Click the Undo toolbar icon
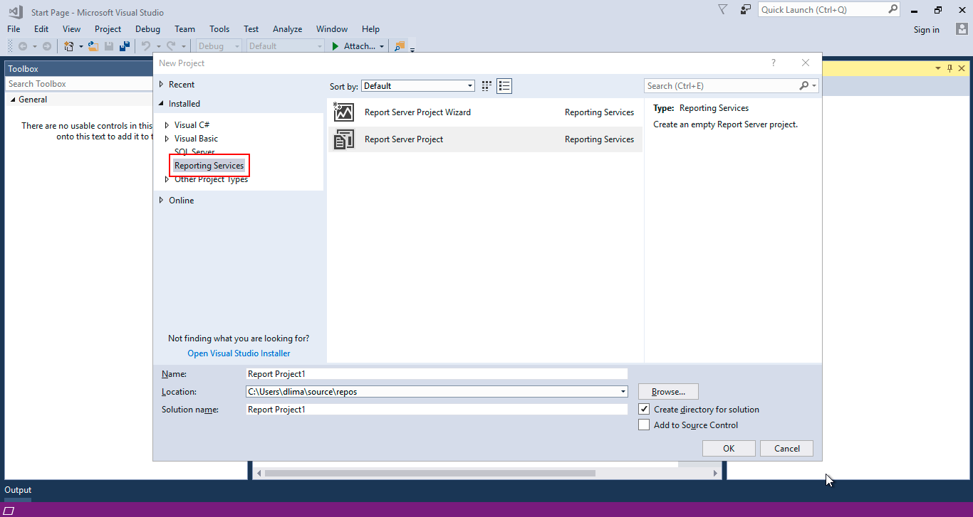 pyautogui.click(x=146, y=46)
